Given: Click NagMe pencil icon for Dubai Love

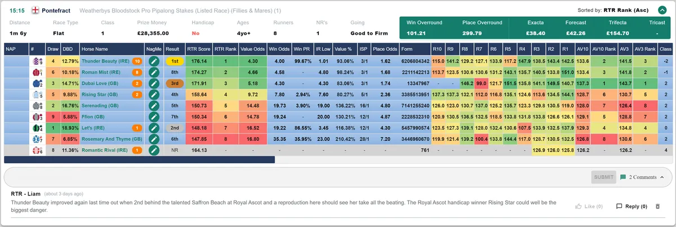Looking at the screenshot, I should pos(154,83).
